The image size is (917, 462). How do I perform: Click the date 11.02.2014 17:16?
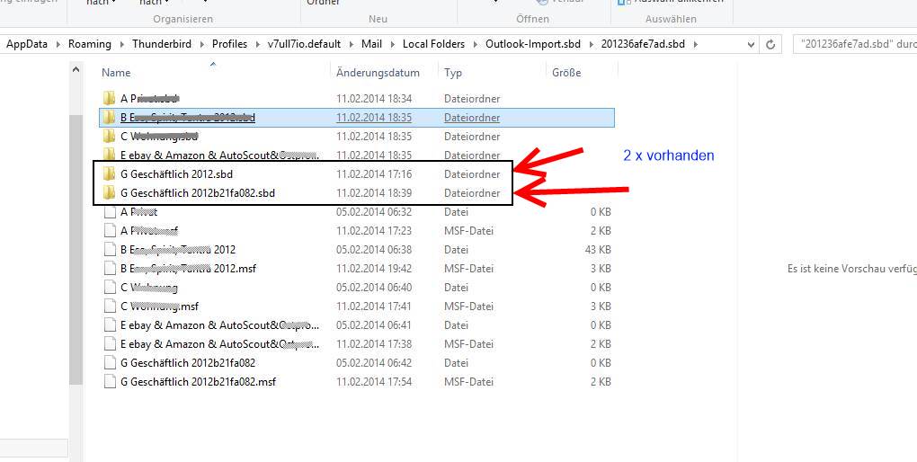pos(374,173)
